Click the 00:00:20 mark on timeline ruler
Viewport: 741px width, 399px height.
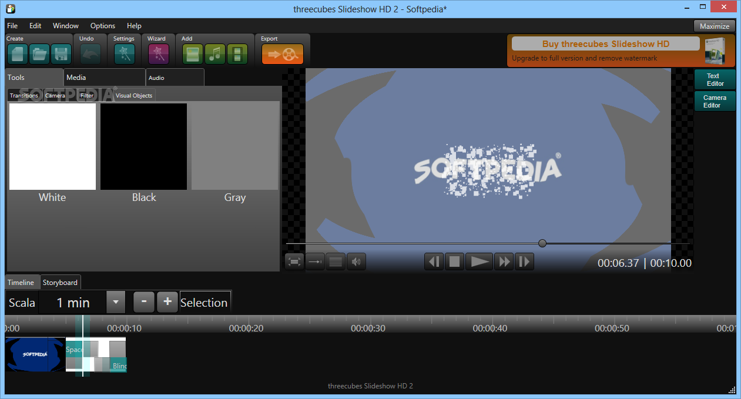point(246,328)
